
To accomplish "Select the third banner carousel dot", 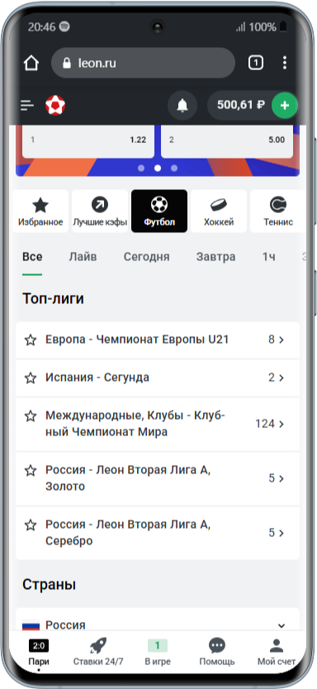I will point(174,168).
